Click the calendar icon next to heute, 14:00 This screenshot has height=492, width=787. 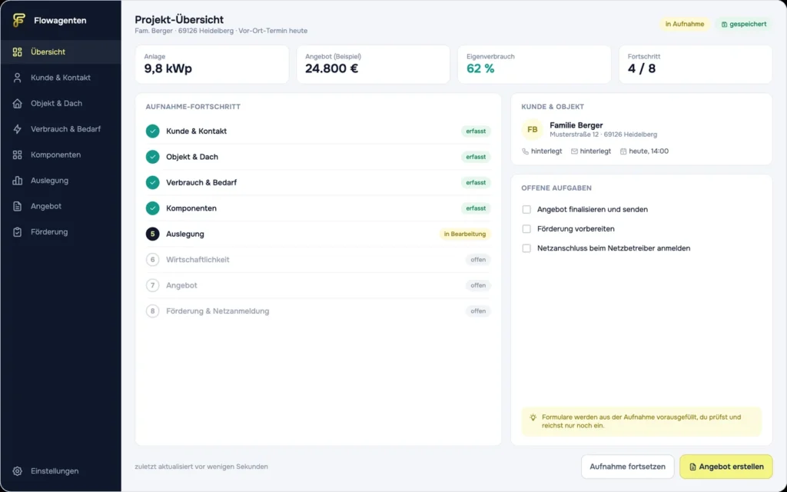623,151
